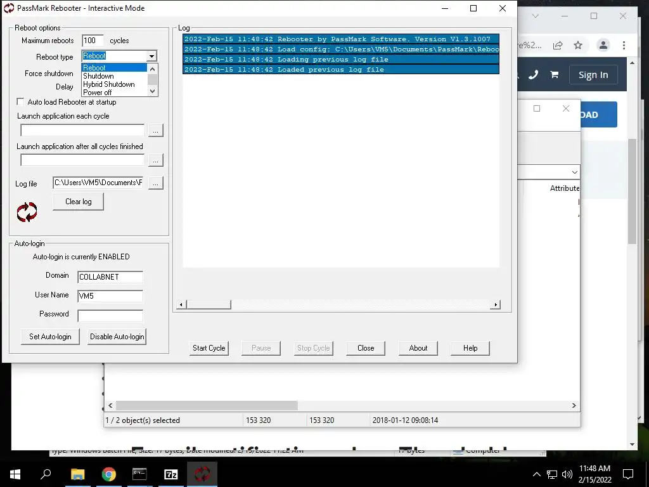Open Command Prompt taskbar icon
This screenshot has height=487, width=649.
coord(139,474)
